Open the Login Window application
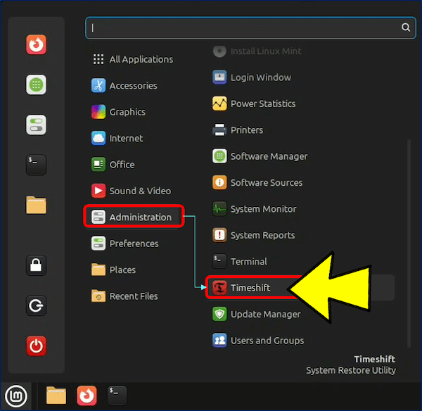Viewport: 422px width, 411px height. [x=252, y=77]
